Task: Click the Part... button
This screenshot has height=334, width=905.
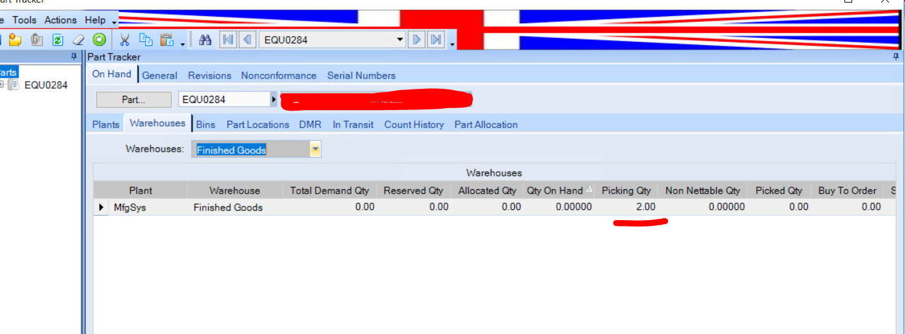Action: coord(134,100)
